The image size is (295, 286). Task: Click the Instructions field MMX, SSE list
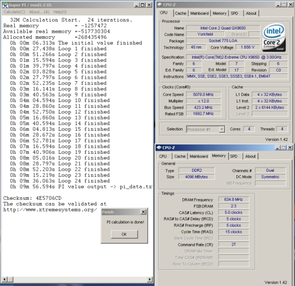click(x=237, y=76)
